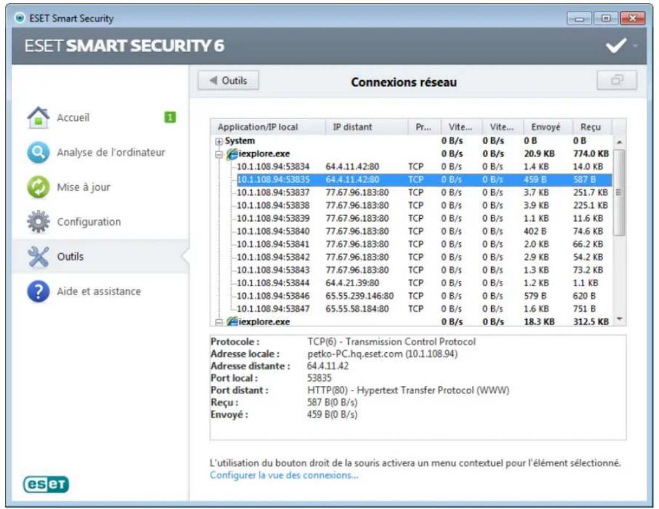Viewport: 659px width, 509px height.
Task: Click the Internet Explorer icon of first iexplore.exe
Action: (x=233, y=154)
